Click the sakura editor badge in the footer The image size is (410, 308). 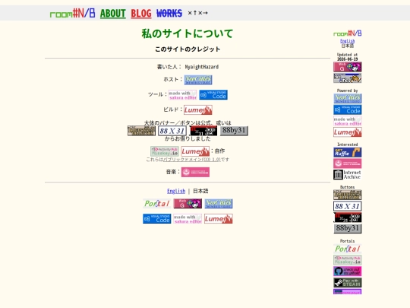[x=188, y=219]
